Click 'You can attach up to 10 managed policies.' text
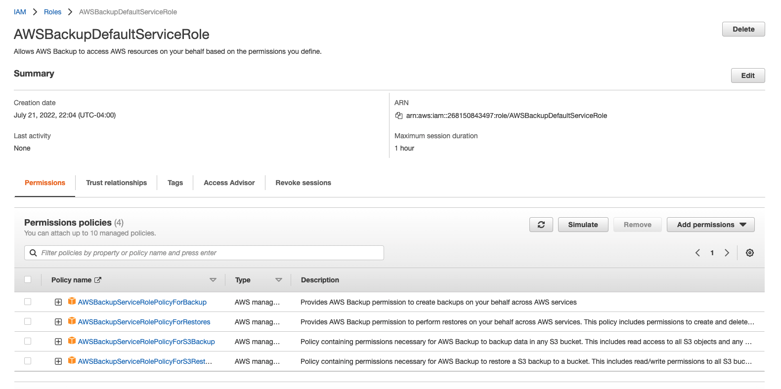The image size is (781, 389). (x=90, y=233)
